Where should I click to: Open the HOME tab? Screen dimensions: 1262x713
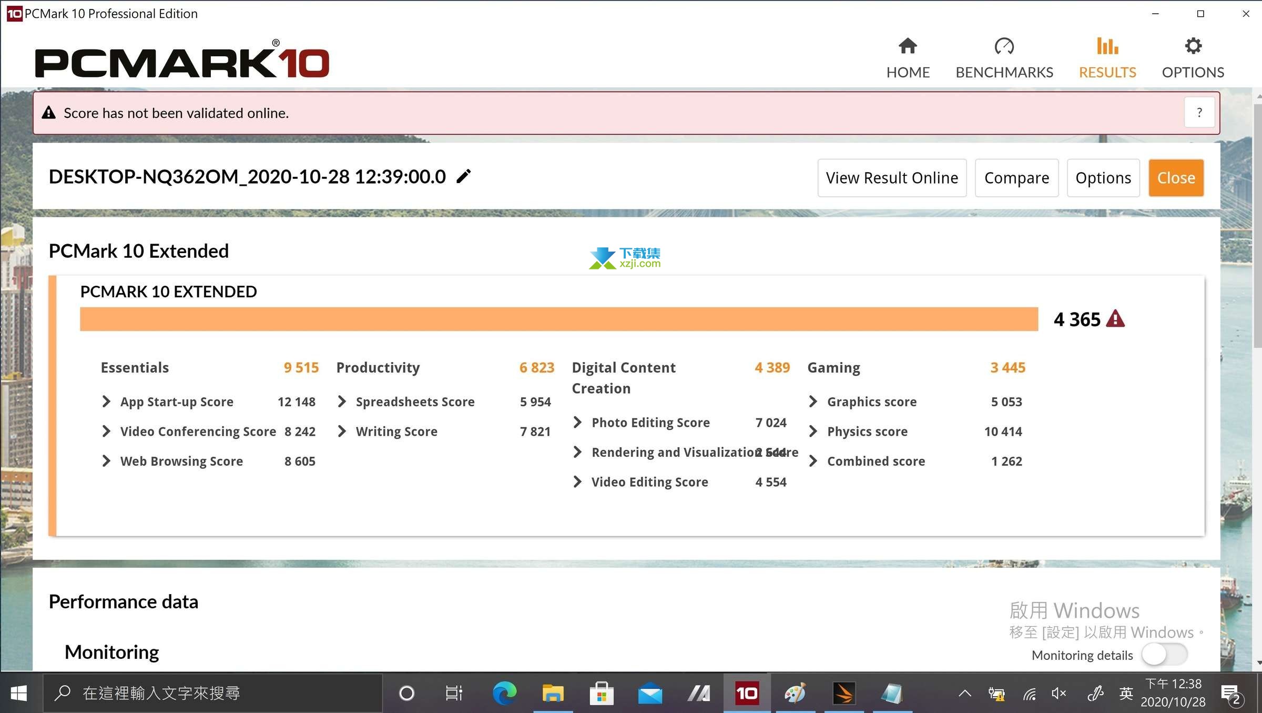908,58
